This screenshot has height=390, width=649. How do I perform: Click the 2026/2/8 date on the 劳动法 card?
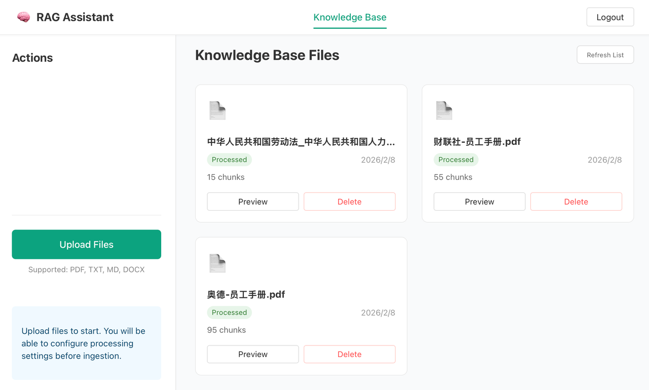tap(378, 160)
